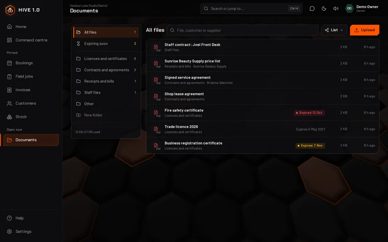Go to Customers label
This screenshot has width=388, height=242.
pos(26,103)
